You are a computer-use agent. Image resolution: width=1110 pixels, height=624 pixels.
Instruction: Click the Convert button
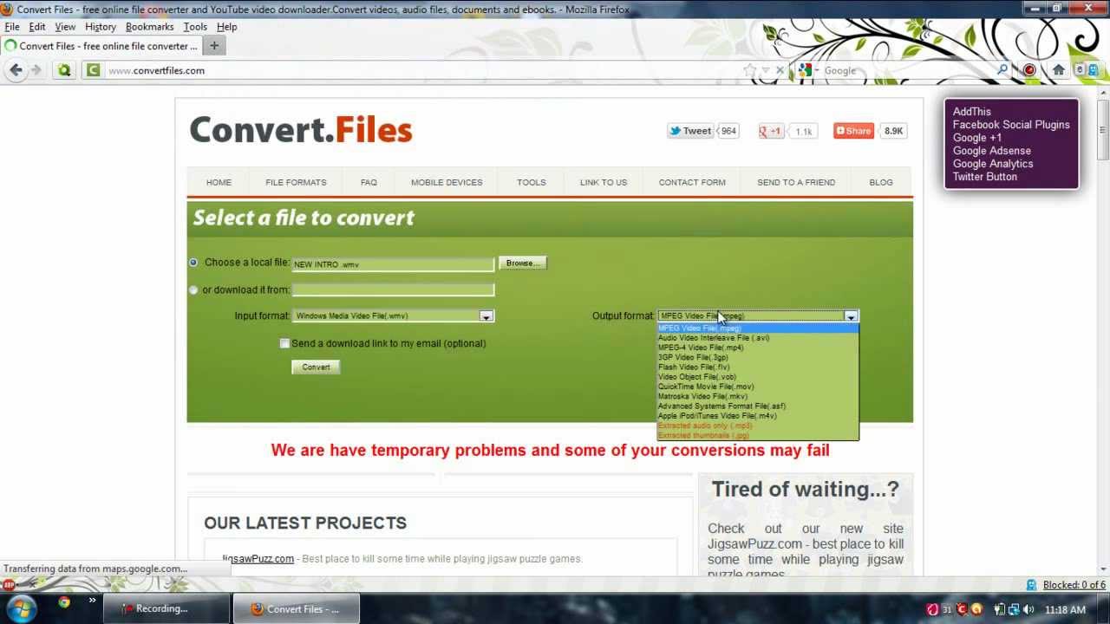pyautogui.click(x=316, y=367)
